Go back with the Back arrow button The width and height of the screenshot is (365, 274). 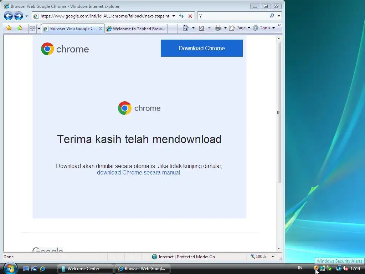tap(9, 16)
